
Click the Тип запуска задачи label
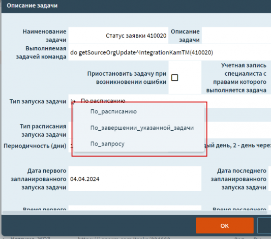(38, 101)
